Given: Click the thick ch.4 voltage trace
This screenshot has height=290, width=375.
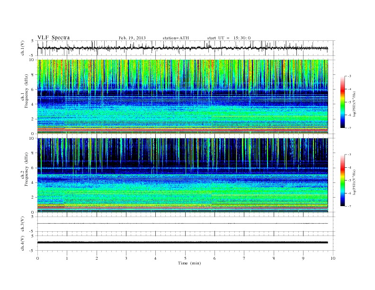Looking at the screenshot, I should pos(182,243).
